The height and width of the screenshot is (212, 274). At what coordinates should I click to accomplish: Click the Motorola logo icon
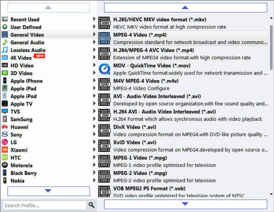5,165
